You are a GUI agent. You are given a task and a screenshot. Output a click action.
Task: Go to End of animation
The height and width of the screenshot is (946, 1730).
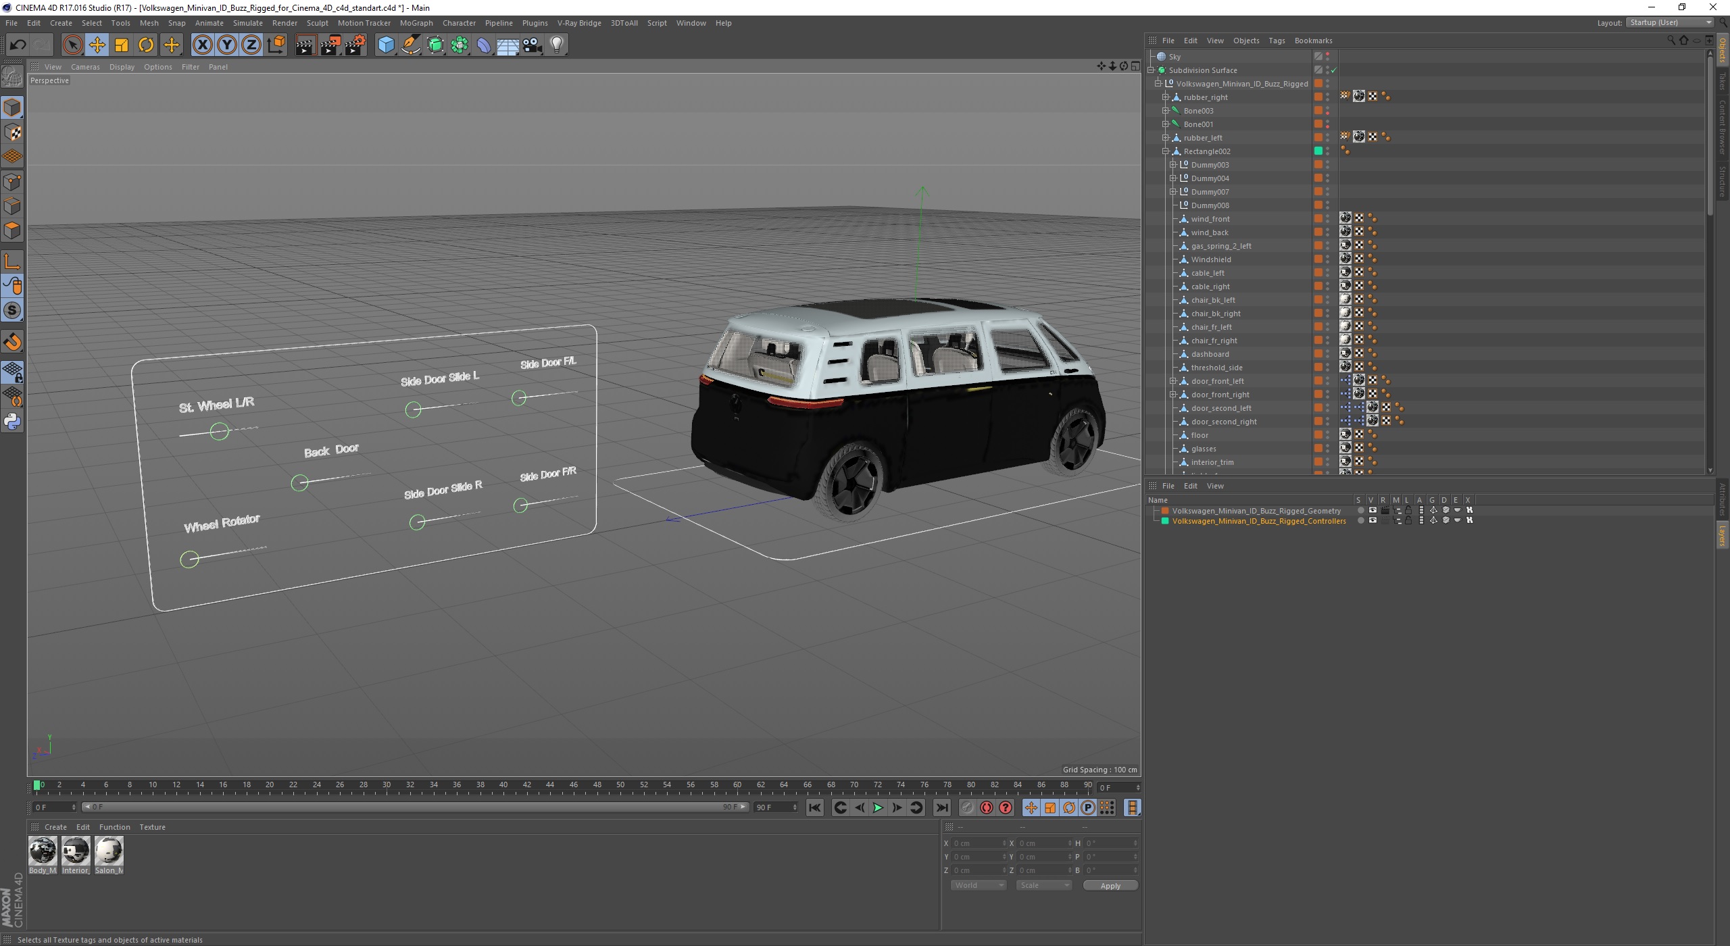pos(941,807)
